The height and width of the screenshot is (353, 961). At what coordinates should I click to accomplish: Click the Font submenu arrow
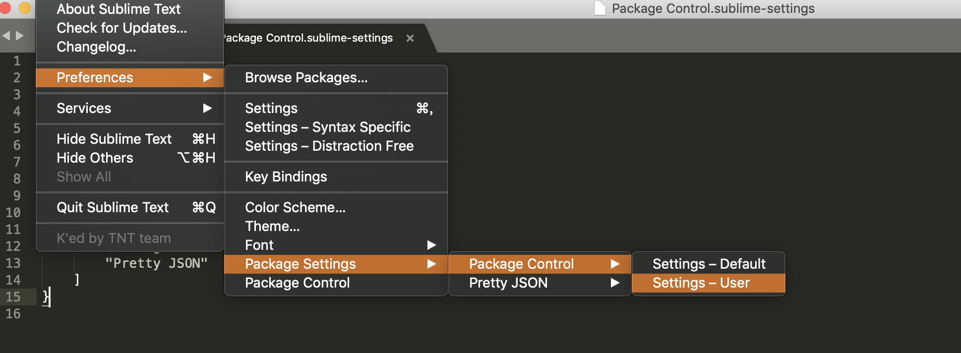[x=431, y=245]
